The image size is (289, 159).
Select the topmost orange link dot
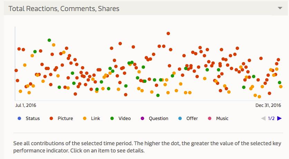pyautogui.click(x=54, y=45)
